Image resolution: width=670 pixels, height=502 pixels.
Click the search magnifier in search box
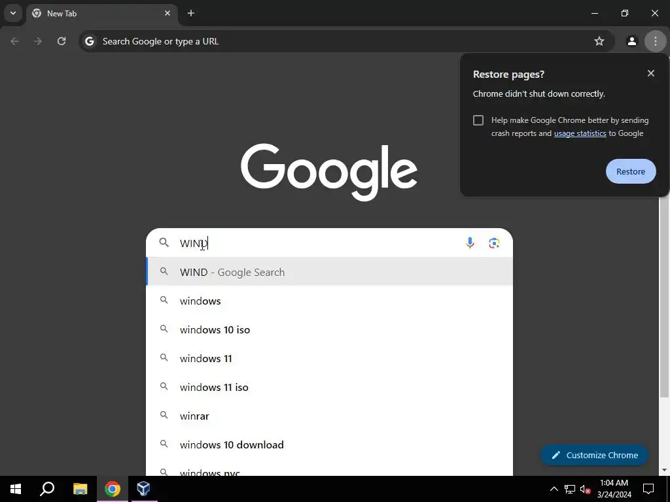pyautogui.click(x=164, y=243)
